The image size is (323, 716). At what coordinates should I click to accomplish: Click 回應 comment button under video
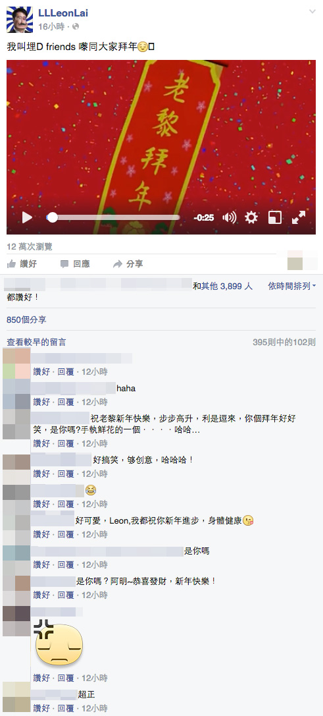click(75, 263)
